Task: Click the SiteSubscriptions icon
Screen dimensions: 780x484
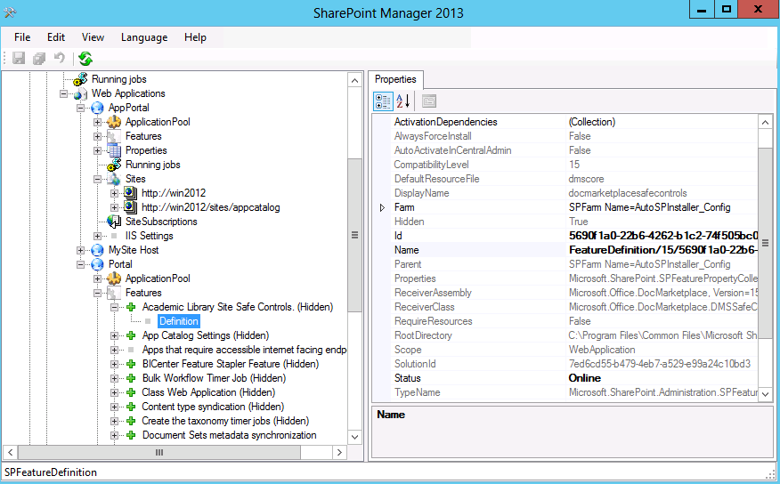Action: pos(114,222)
